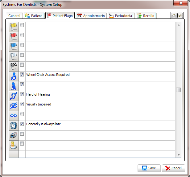Edit the Wheel Chair Access Required text
The width and height of the screenshot is (190, 177).
click(x=100, y=76)
